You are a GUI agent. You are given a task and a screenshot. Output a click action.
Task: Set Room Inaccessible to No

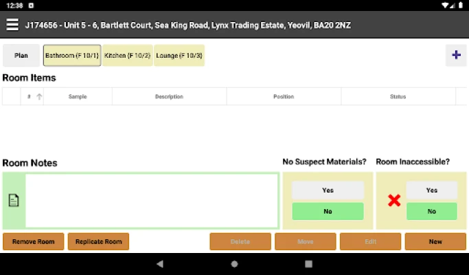click(x=431, y=211)
